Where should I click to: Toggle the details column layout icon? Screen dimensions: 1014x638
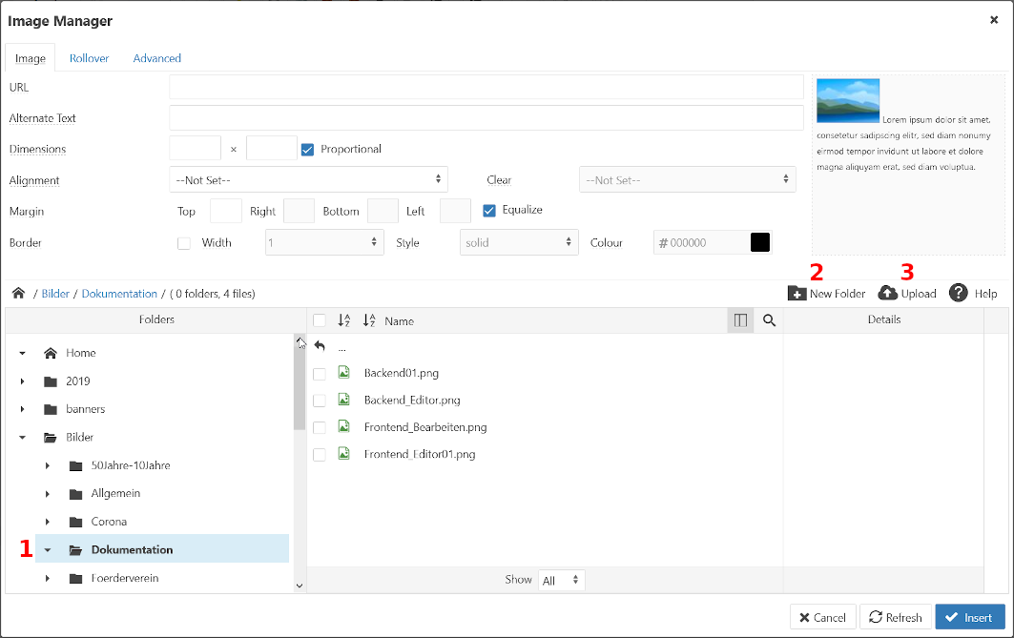pyautogui.click(x=740, y=320)
